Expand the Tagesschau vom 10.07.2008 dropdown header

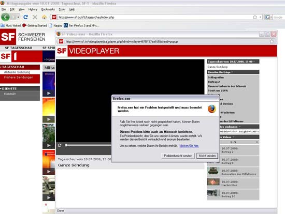(x=233, y=62)
